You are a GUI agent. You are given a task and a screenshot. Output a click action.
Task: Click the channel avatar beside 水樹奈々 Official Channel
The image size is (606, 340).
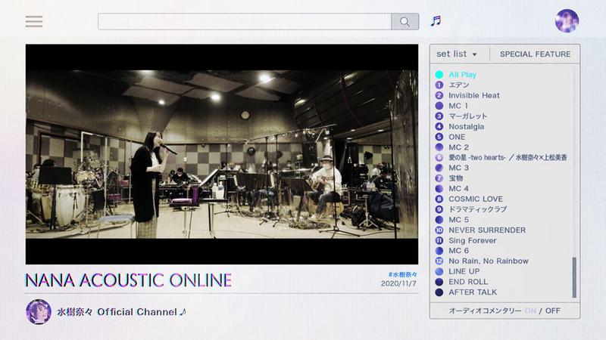click(39, 311)
